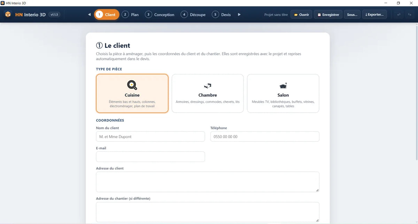The height and width of the screenshot is (224, 418).
Task: Click the E-mail input field
Action: (150, 157)
